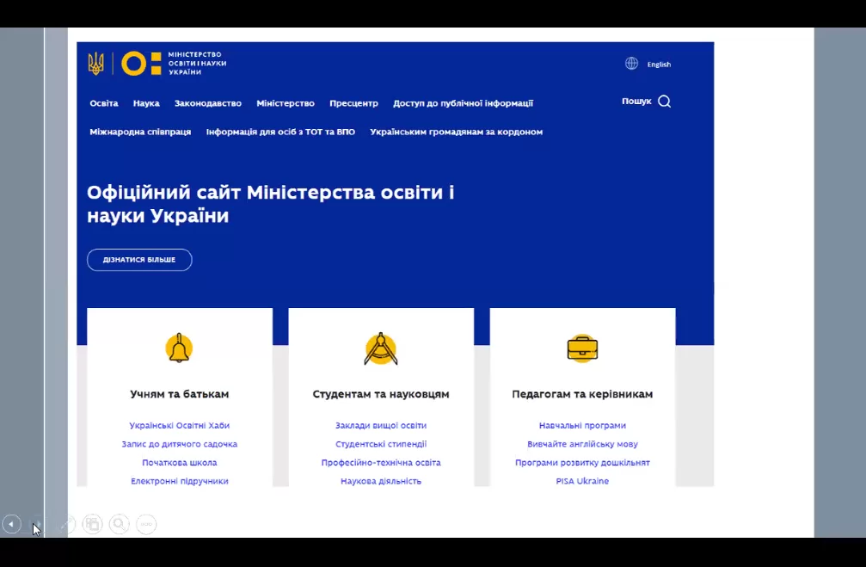Open the Законодавство menu item
Screen dimensions: 866x567
pos(207,103)
